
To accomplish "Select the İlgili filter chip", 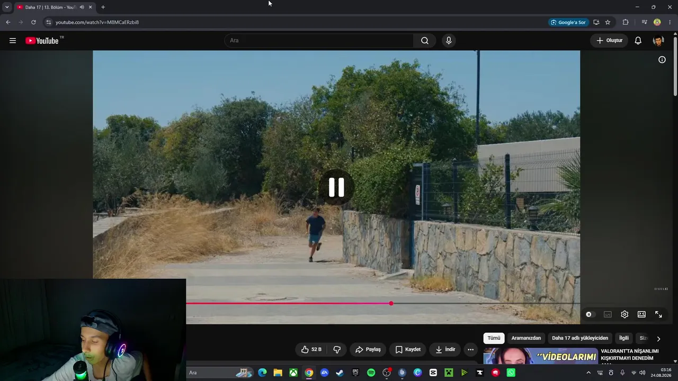I will click(624, 338).
